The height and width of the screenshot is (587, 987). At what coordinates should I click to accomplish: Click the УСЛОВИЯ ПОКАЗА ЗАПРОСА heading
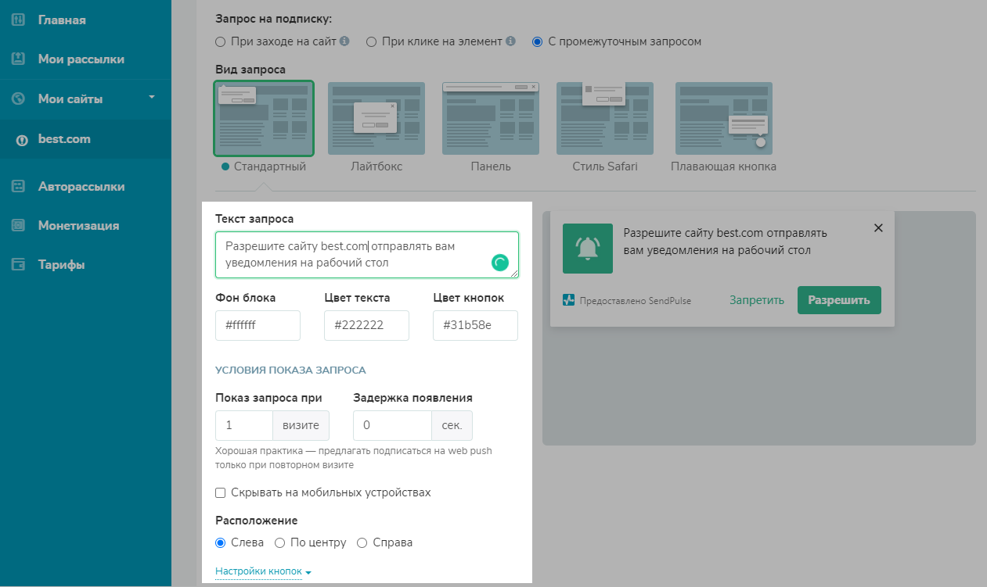point(290,370)
